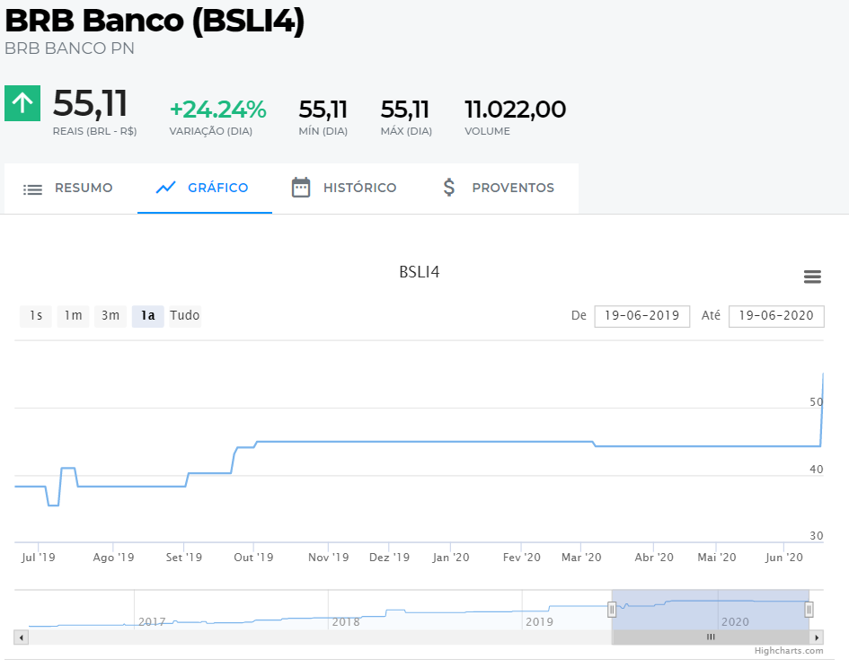Click the line-chart icon beside GRÁFICO
Viewport: 849px width, 668px height.
pyautogui.click(x=165, y=188)
